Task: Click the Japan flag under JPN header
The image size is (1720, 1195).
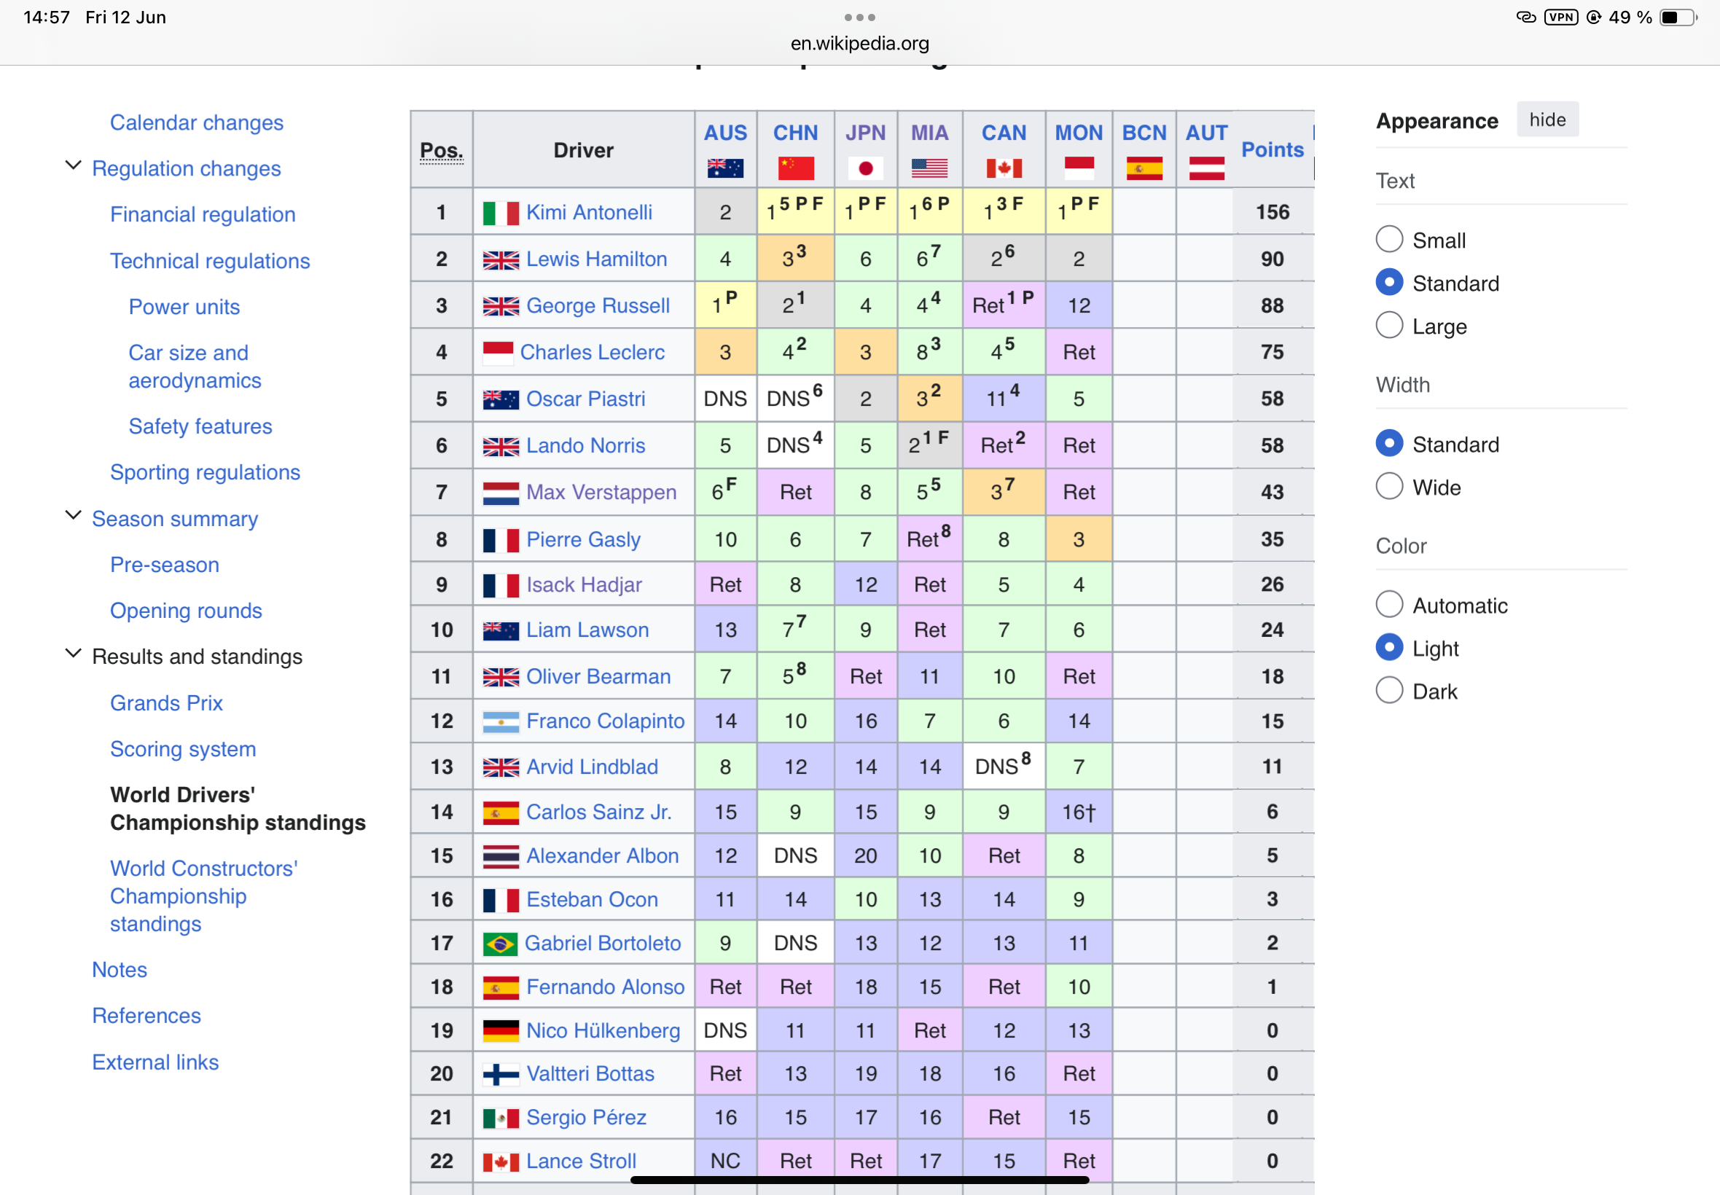Action: coord(866,168)
